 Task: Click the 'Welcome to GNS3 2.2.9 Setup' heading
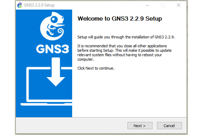tap(120, 19)
